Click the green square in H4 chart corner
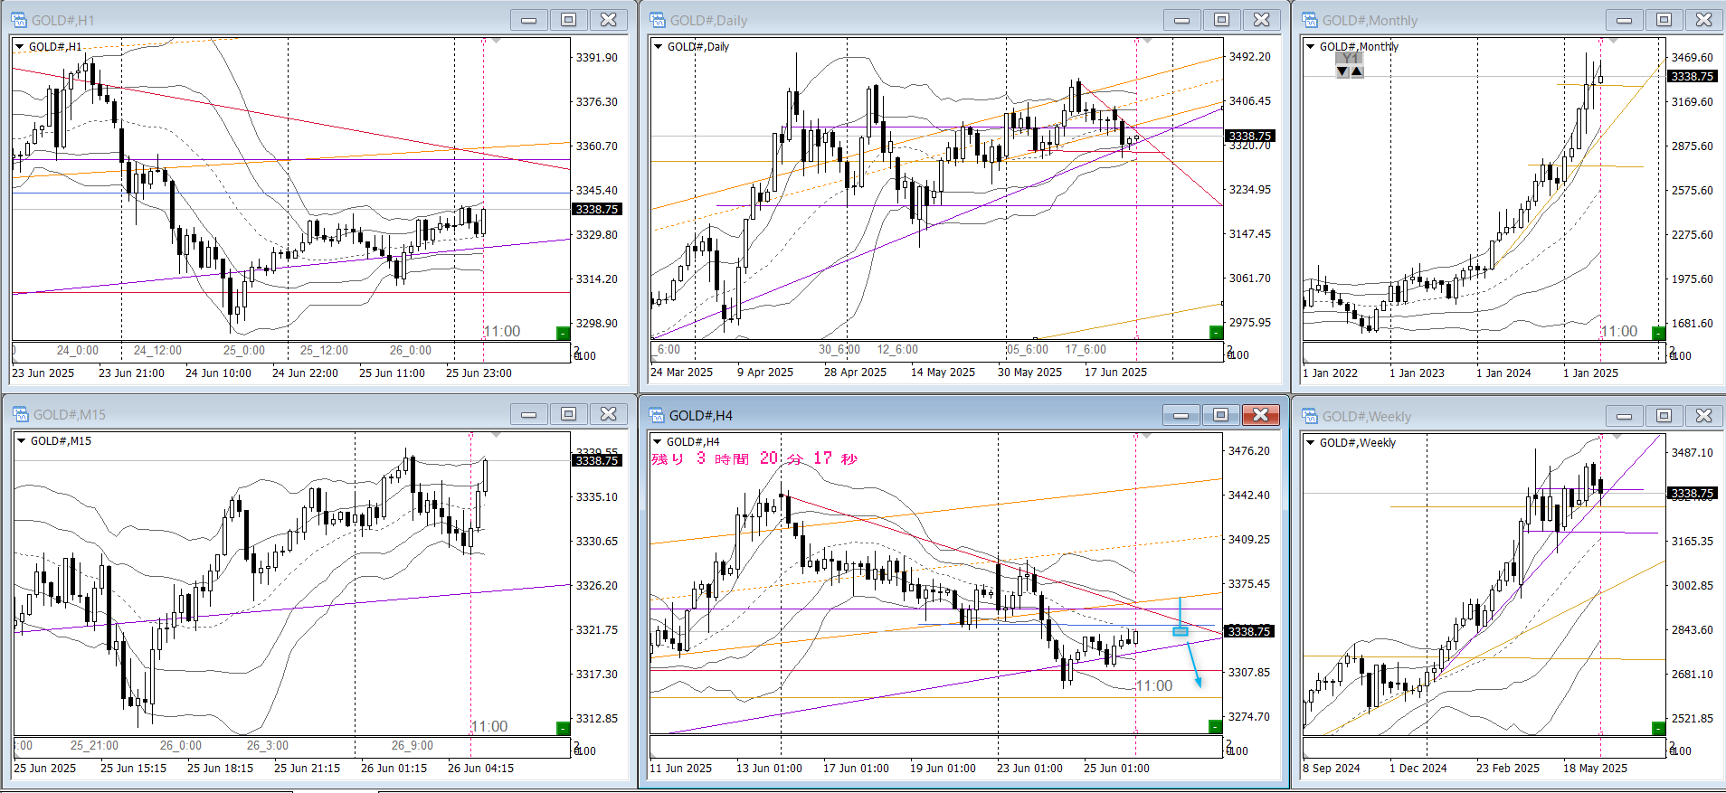Image resolution: width=1726 pixels, height=793 pixels. (x=1216, y=727)
